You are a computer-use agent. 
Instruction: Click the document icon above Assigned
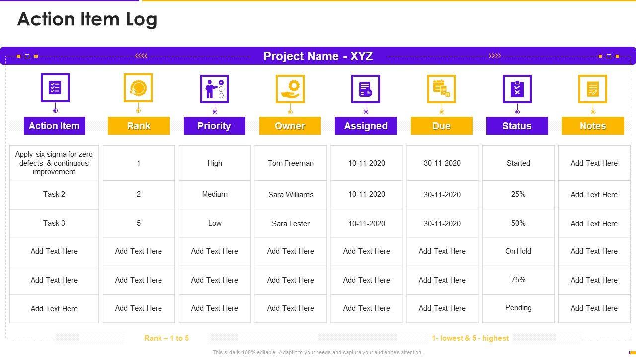pyautogui.click(x=366, y=89)
